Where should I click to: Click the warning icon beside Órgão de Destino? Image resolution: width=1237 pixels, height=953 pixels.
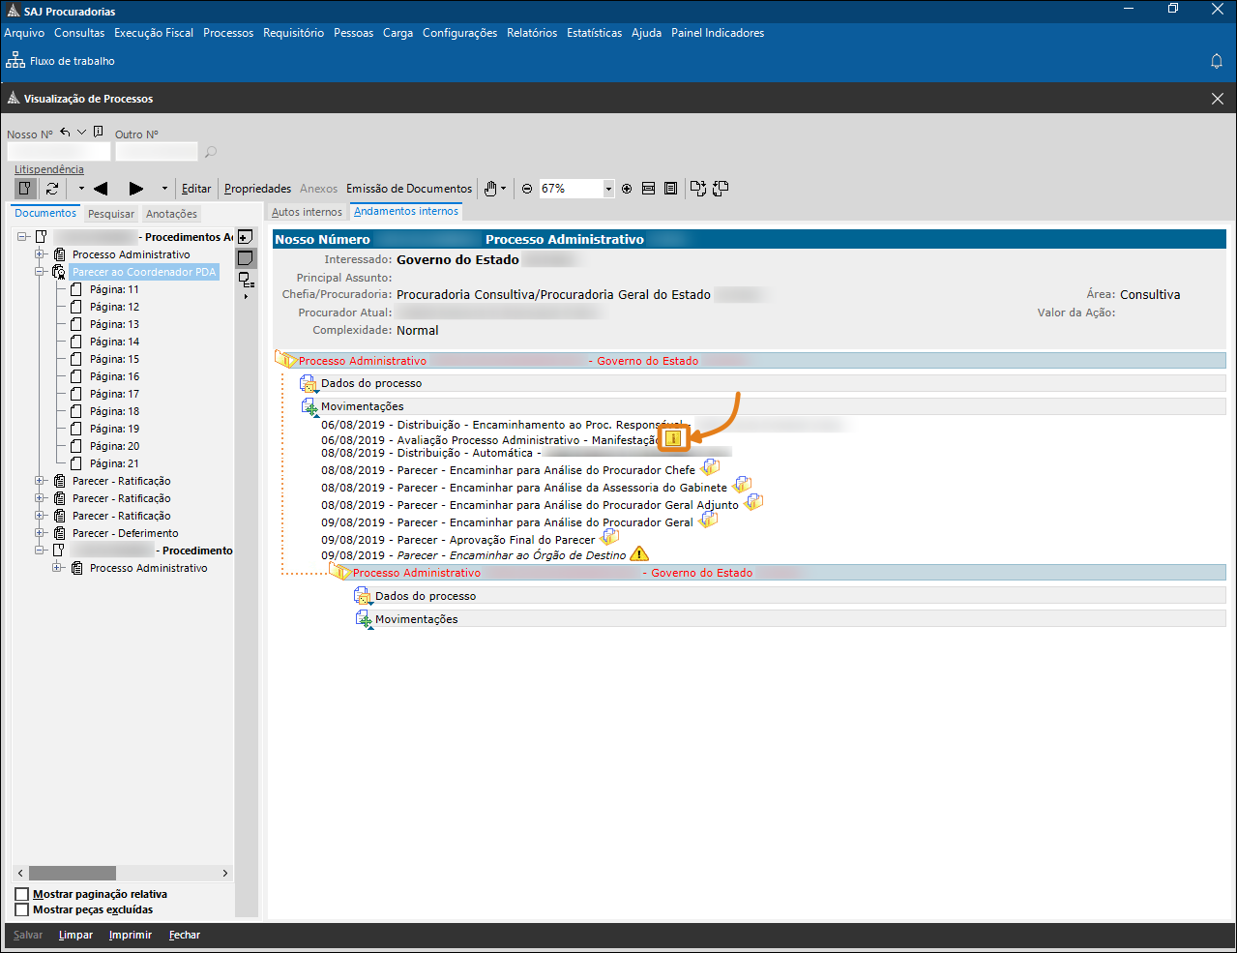(x=639, y=554)
